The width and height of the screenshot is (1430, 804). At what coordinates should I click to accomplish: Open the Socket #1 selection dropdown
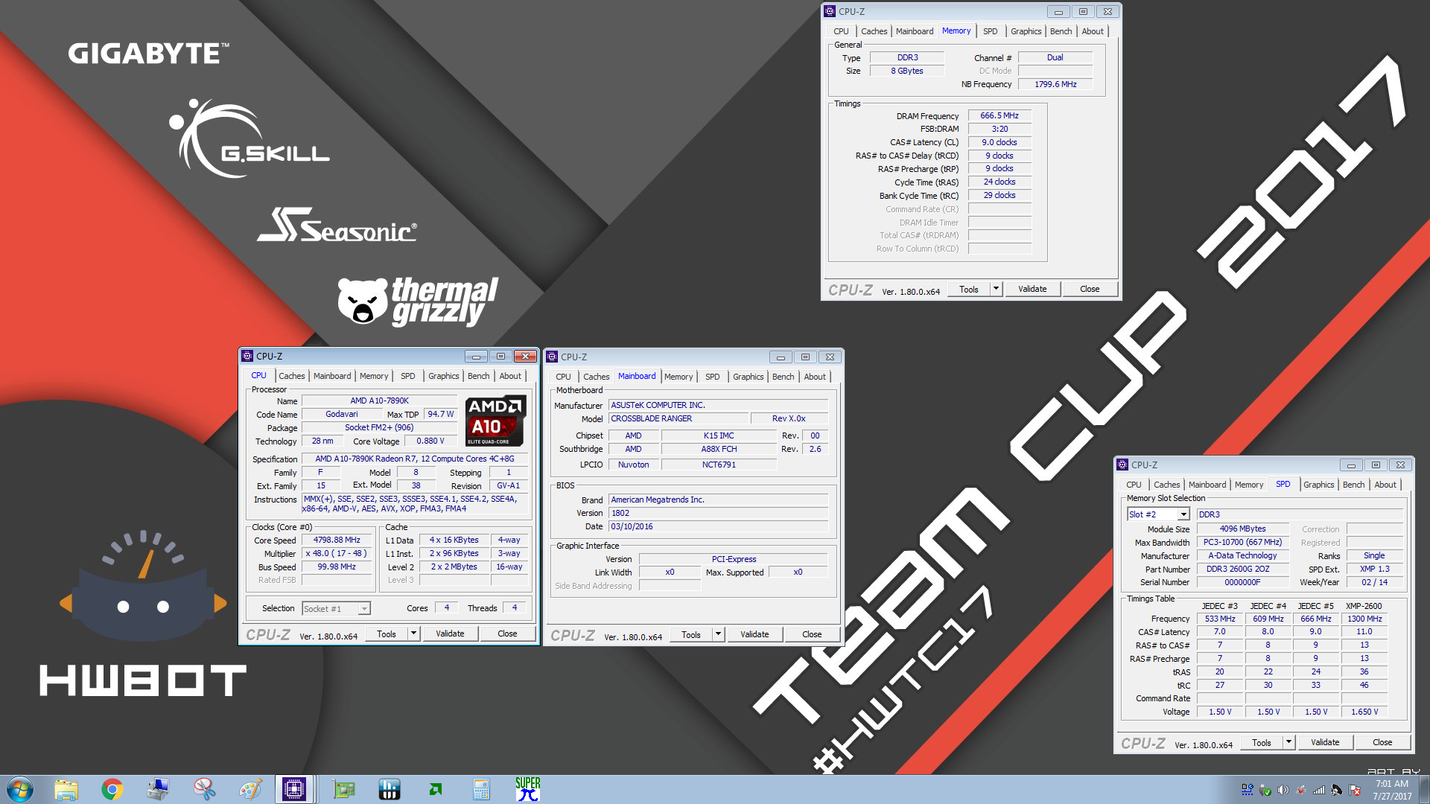pyautogui.click(x=363, y=609)
